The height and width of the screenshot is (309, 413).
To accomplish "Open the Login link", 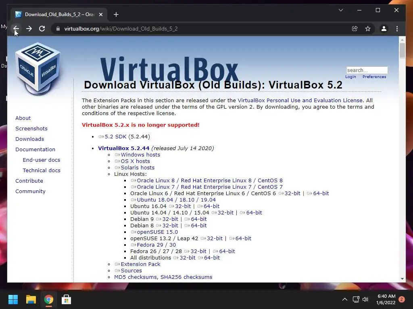I will pyautogui.click(x=350, y=77).
